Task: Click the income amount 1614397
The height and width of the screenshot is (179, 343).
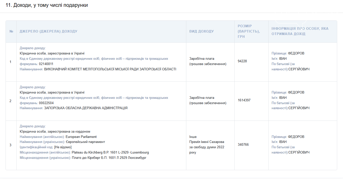Action: [244, 100]
